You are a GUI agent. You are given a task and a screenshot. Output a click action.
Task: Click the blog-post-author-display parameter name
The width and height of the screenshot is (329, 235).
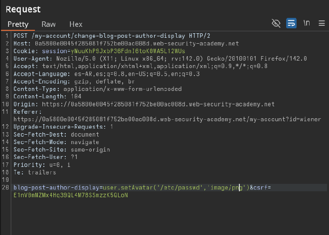click(x=56, y=187)
